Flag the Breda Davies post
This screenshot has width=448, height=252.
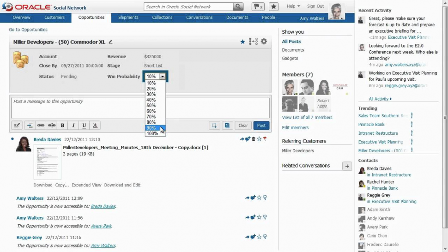(x=265, y=139)
